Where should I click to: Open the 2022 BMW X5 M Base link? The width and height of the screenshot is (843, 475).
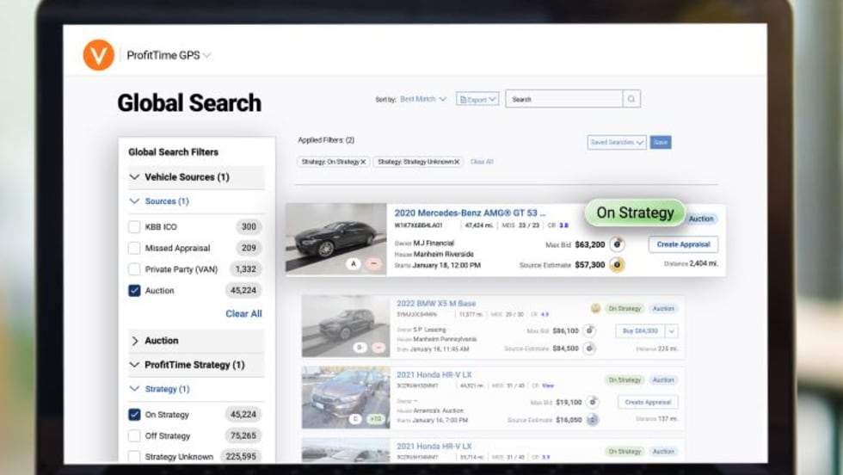[x=435, y=304]
